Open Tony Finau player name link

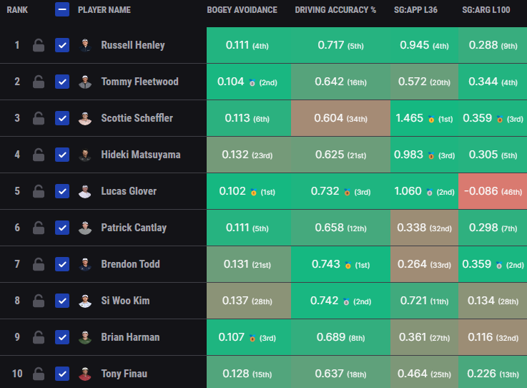pos(124,374)
